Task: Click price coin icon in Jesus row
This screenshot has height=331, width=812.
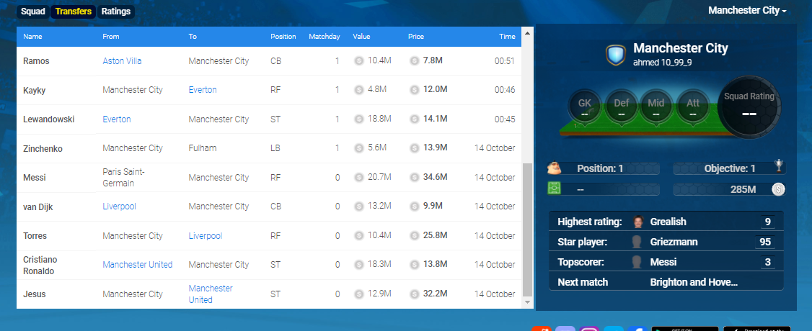Action: click(x=414, y=294)
